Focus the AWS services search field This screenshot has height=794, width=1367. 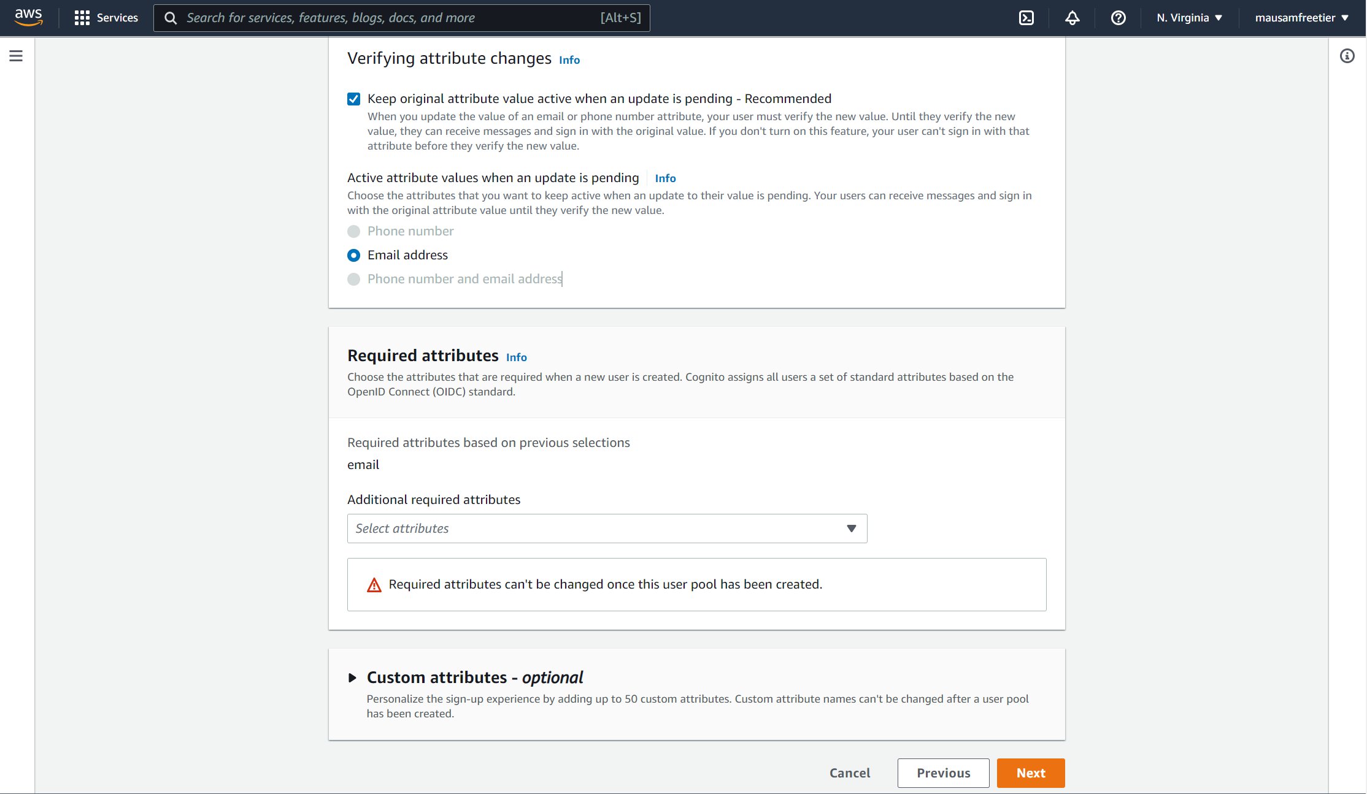pos(393,18)
